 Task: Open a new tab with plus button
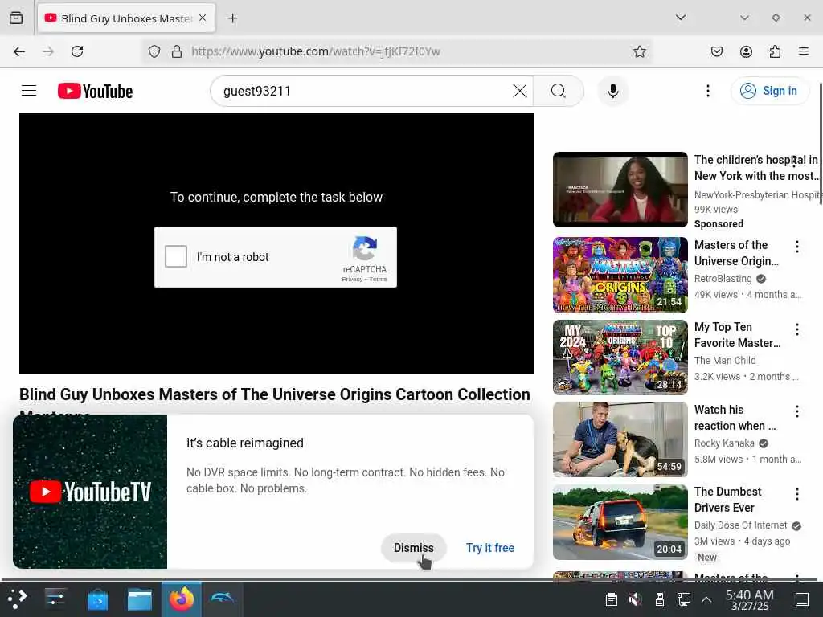tap(232, 18)
